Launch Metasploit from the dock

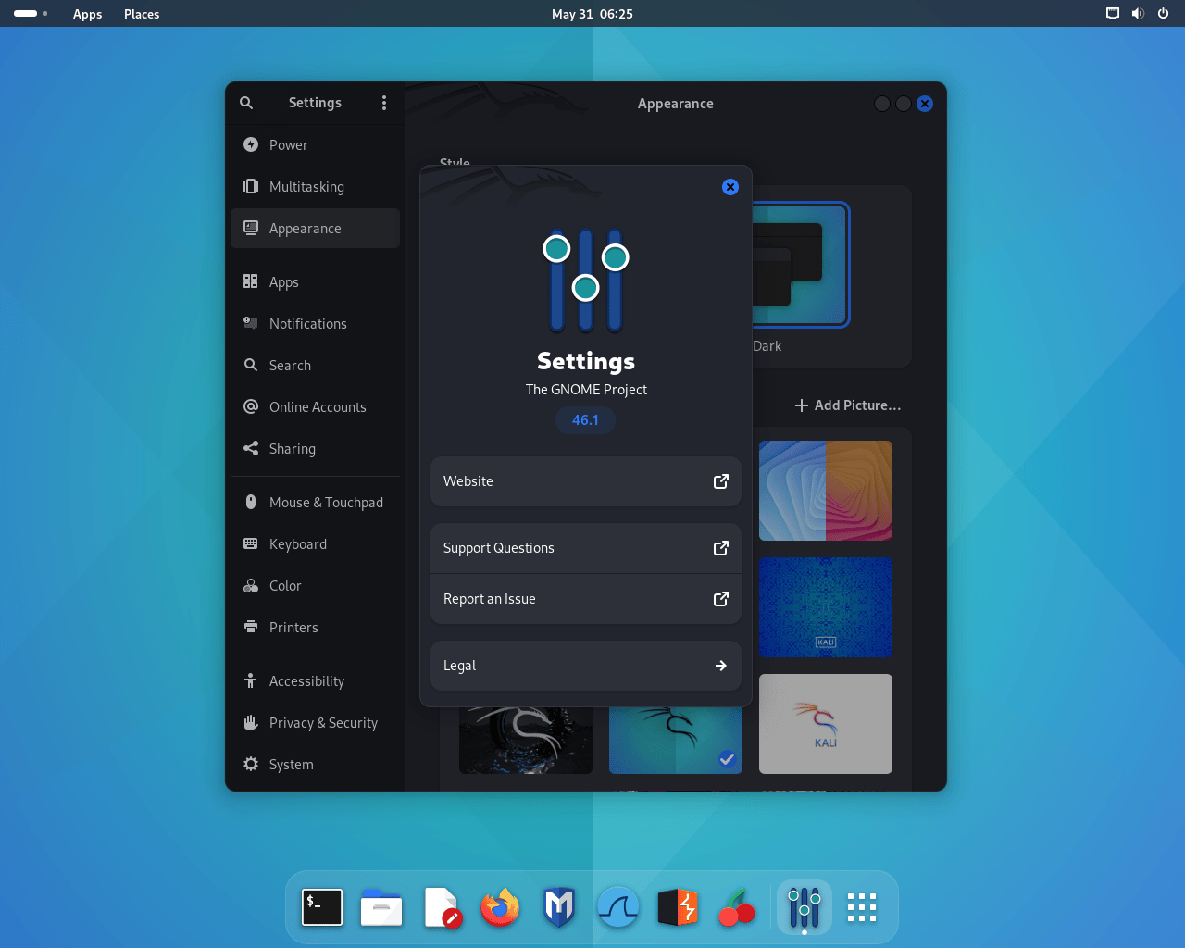(559, 907)
